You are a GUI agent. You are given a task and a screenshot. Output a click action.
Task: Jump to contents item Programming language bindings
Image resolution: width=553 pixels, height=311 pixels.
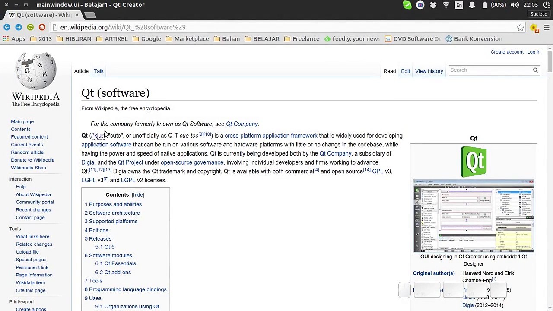click(x=125, y=289)
